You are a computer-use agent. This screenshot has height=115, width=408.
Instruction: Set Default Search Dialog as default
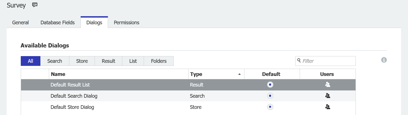click(270, 96)
